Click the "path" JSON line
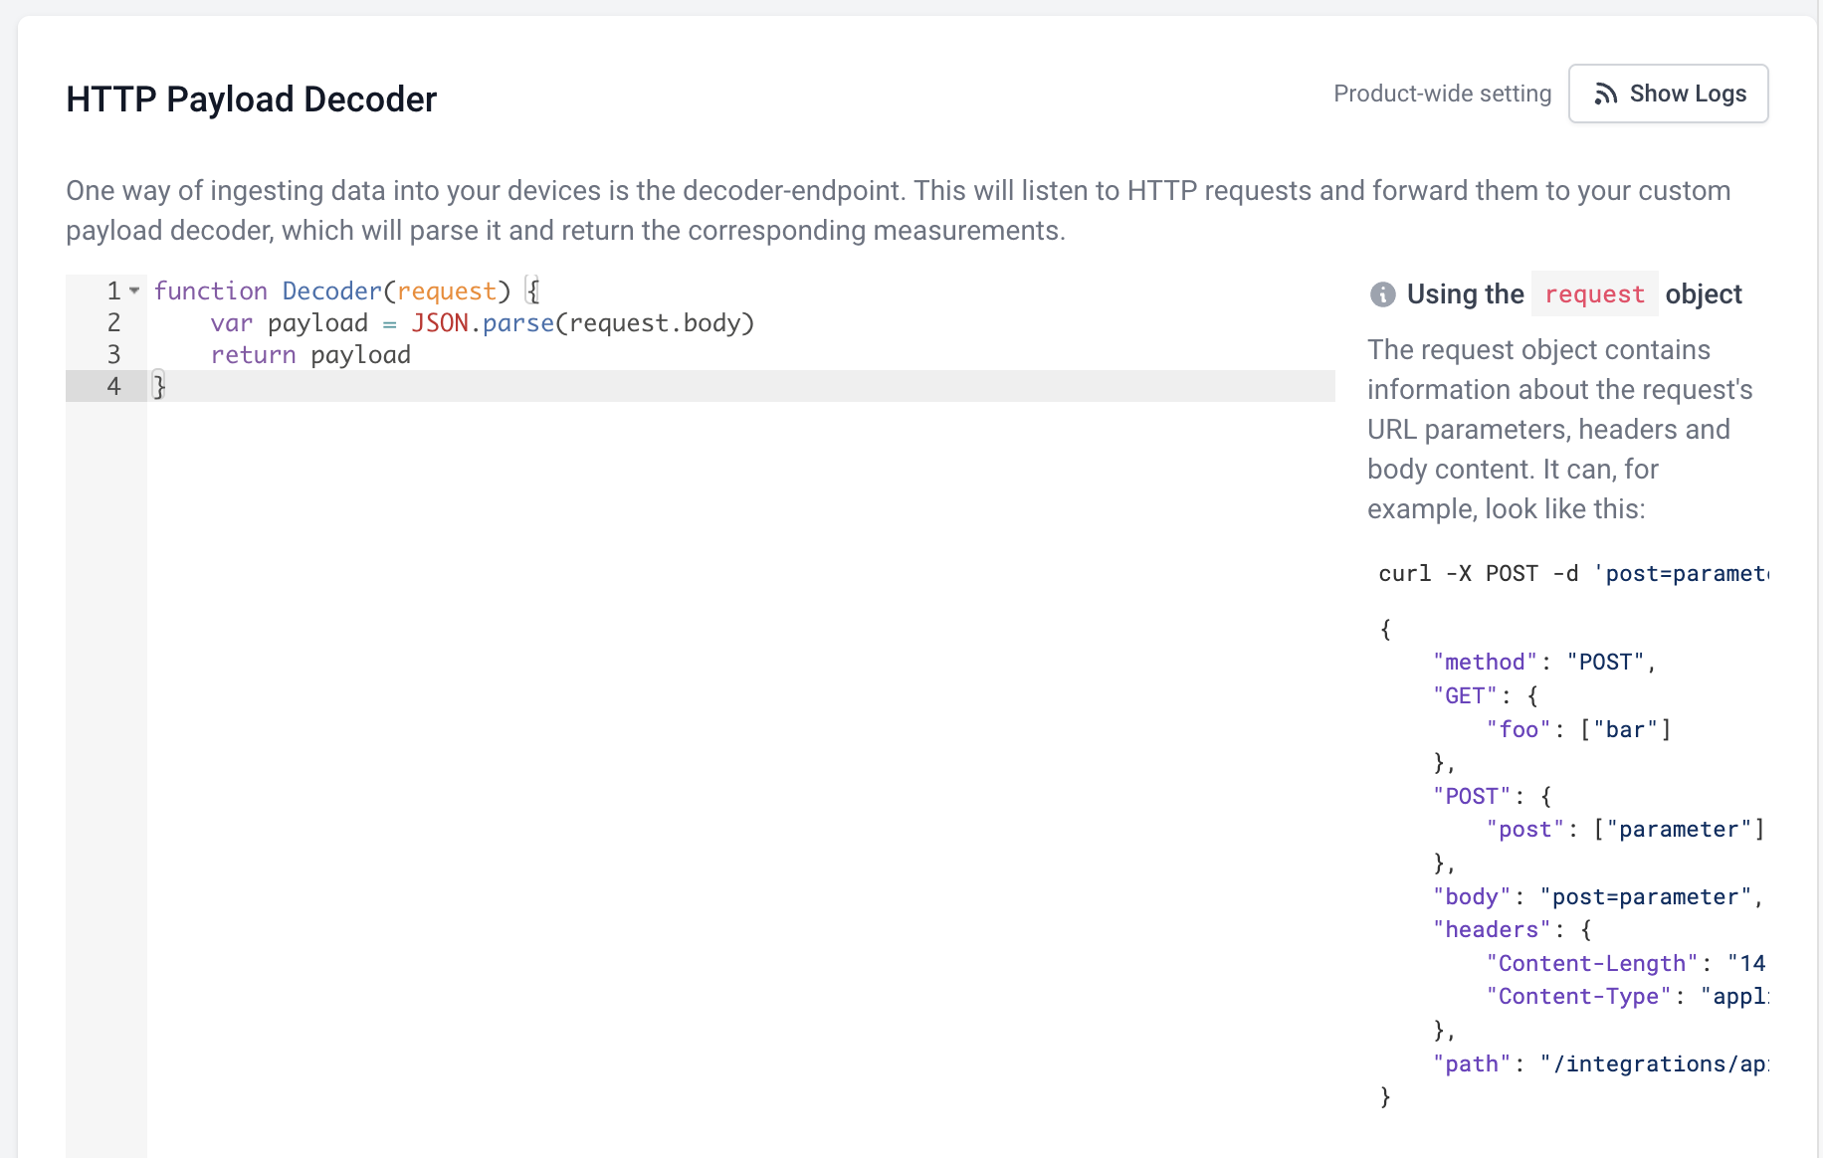This screenshot has height=1158, width=1823. tap(1600, 1064)
